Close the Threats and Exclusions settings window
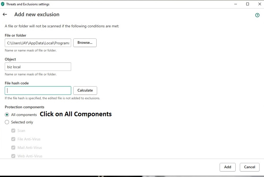This screenshot has height=177, width=264. pos(260,4)
